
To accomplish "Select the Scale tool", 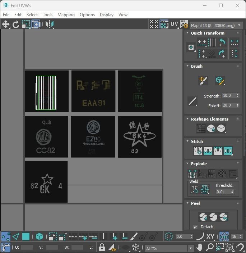I will [x=26, y=24].
